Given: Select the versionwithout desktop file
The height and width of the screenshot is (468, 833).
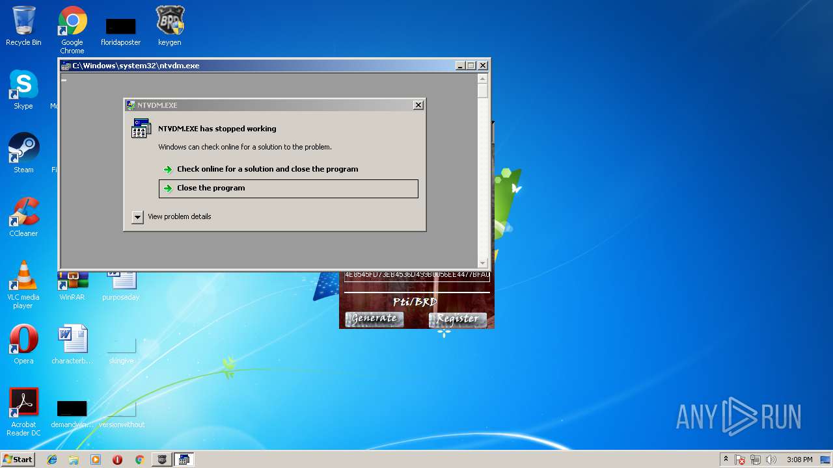Looking at the screenshot, I should (121, 413).
